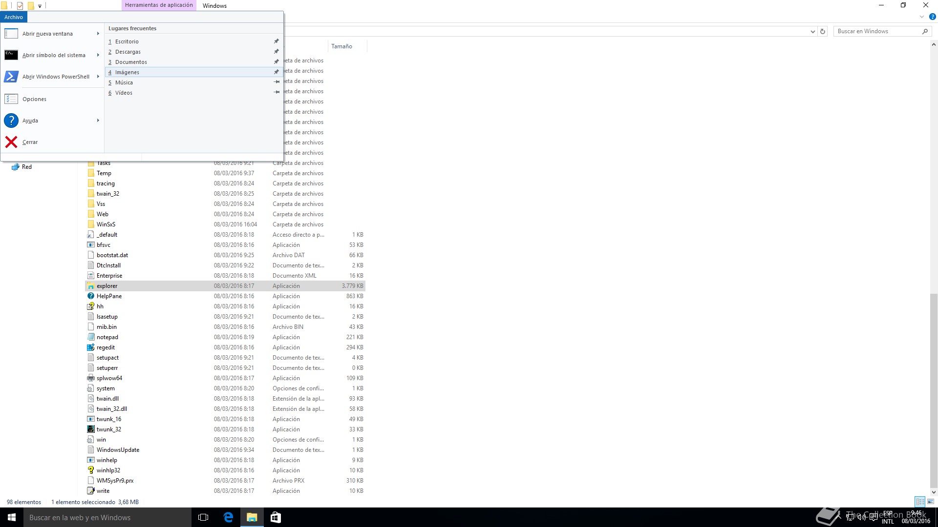
Task: Expand Abrir símbolo del sistema submenu arrow
Action: 98,55
